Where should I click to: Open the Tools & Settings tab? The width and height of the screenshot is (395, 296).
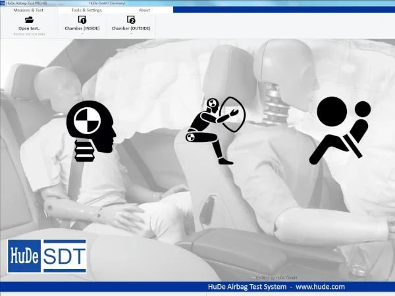coord(86,11)
